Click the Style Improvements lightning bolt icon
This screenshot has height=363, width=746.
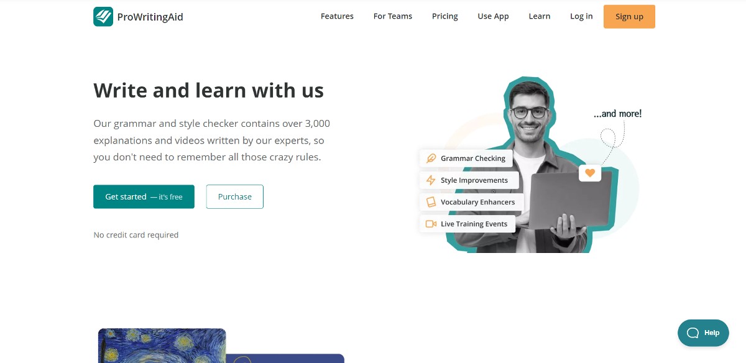click(431, 180)
